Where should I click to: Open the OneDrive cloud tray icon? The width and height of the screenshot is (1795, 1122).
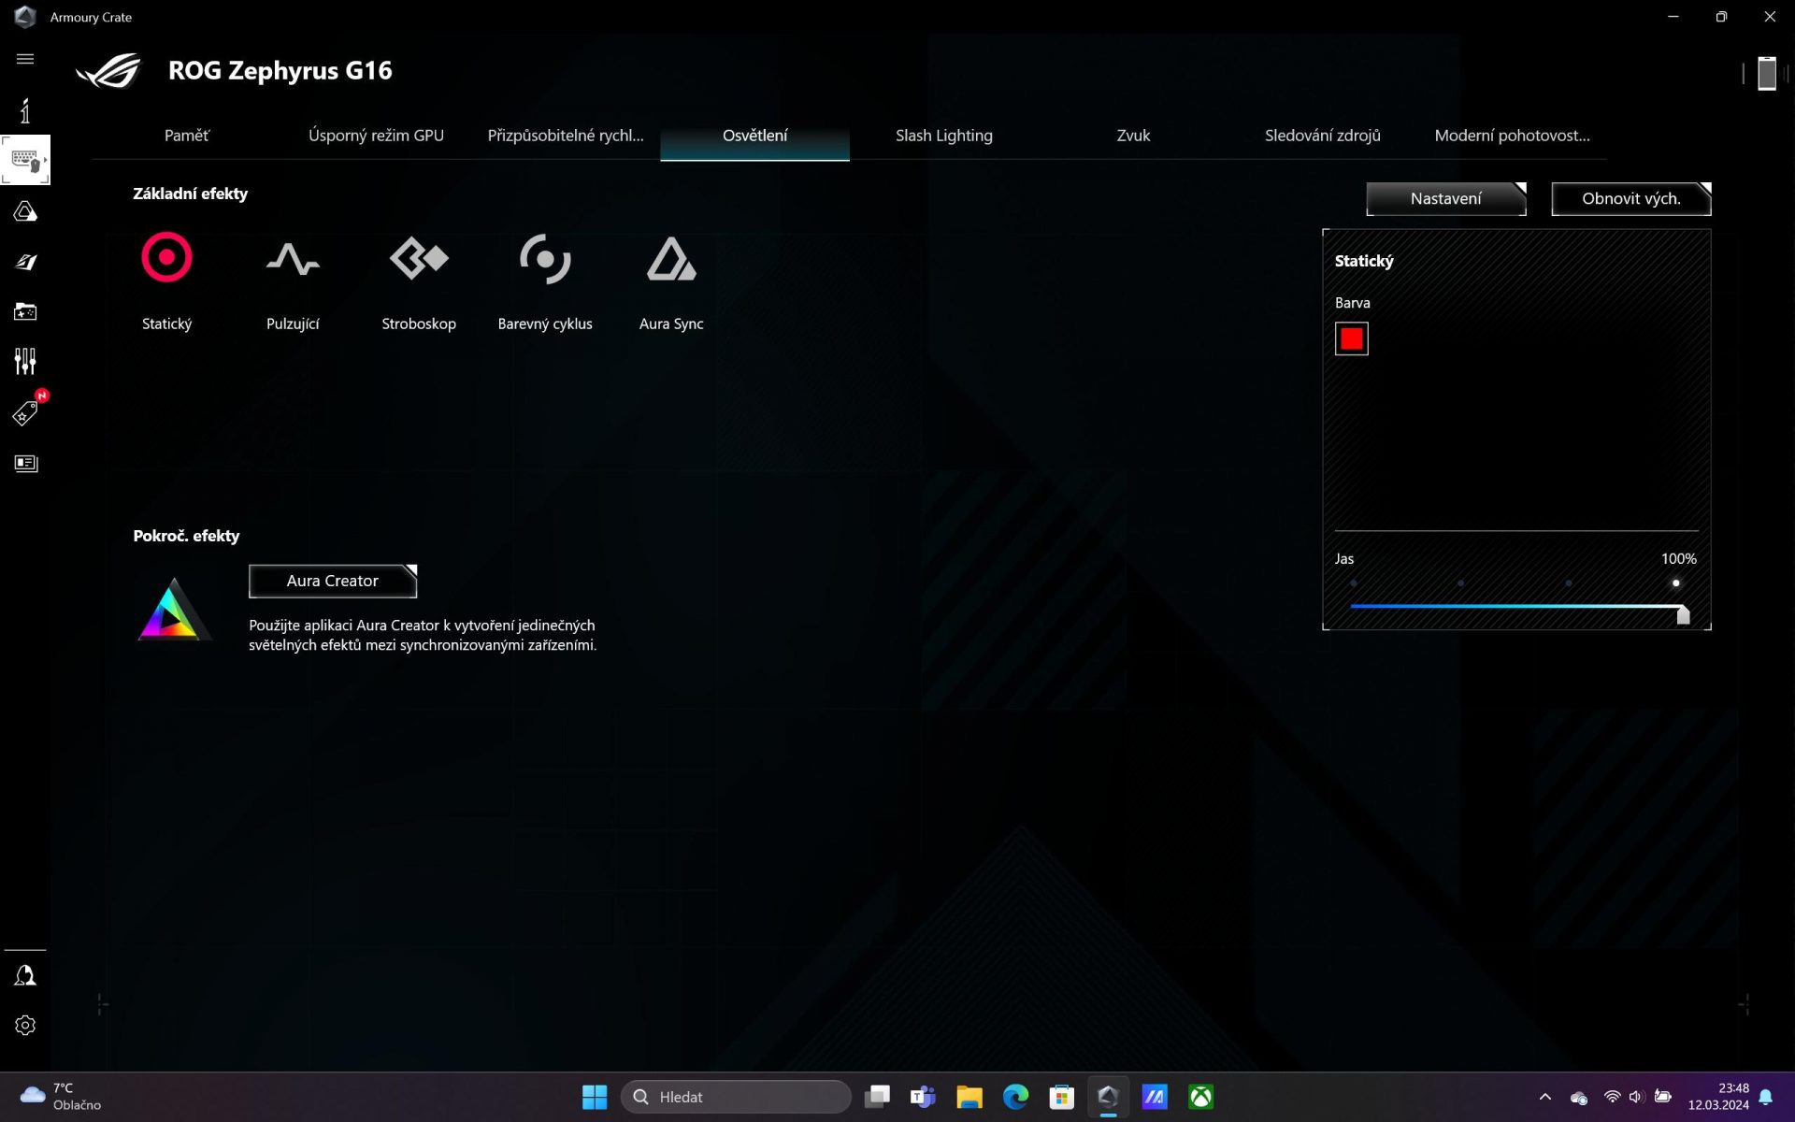click(x=1579, y=1098)
